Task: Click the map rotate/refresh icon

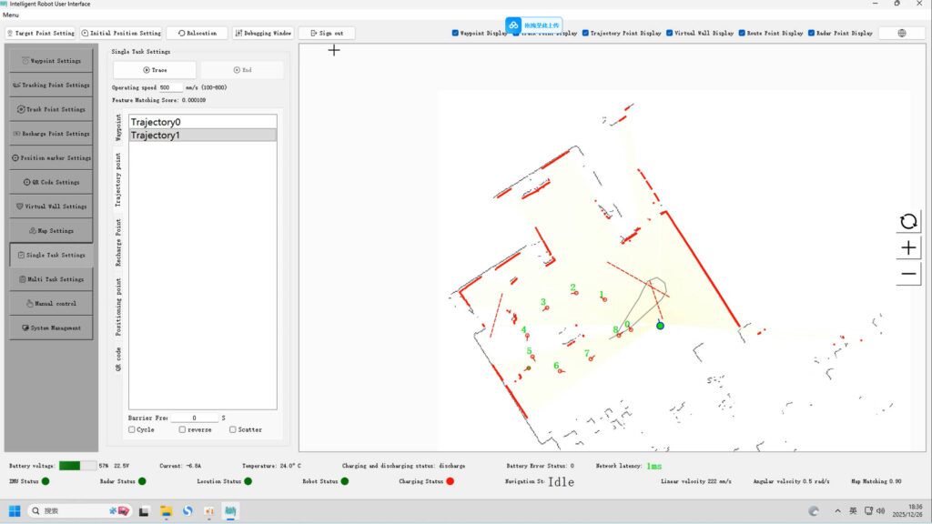Action: click(907, 222)
